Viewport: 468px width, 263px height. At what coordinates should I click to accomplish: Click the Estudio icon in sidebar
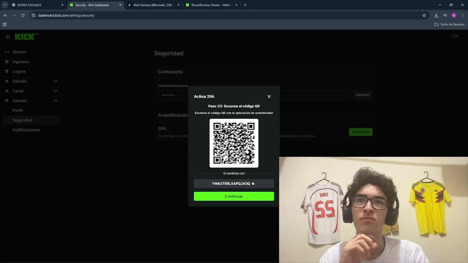click(7, 81)
